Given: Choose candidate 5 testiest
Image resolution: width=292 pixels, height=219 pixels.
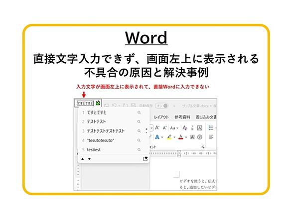Looking at the screenshot, I should [111, 150].
